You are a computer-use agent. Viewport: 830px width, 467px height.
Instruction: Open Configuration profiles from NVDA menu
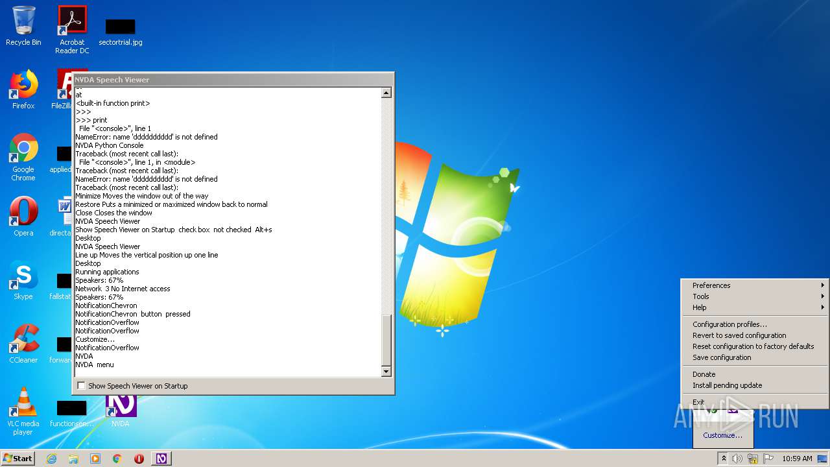755,324
